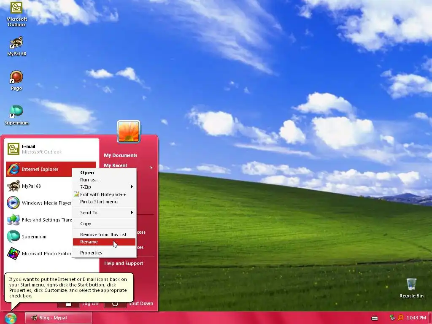This screenshot has width=432, height=324.
Task: Click the Log Off button
Action: [69, 304]
